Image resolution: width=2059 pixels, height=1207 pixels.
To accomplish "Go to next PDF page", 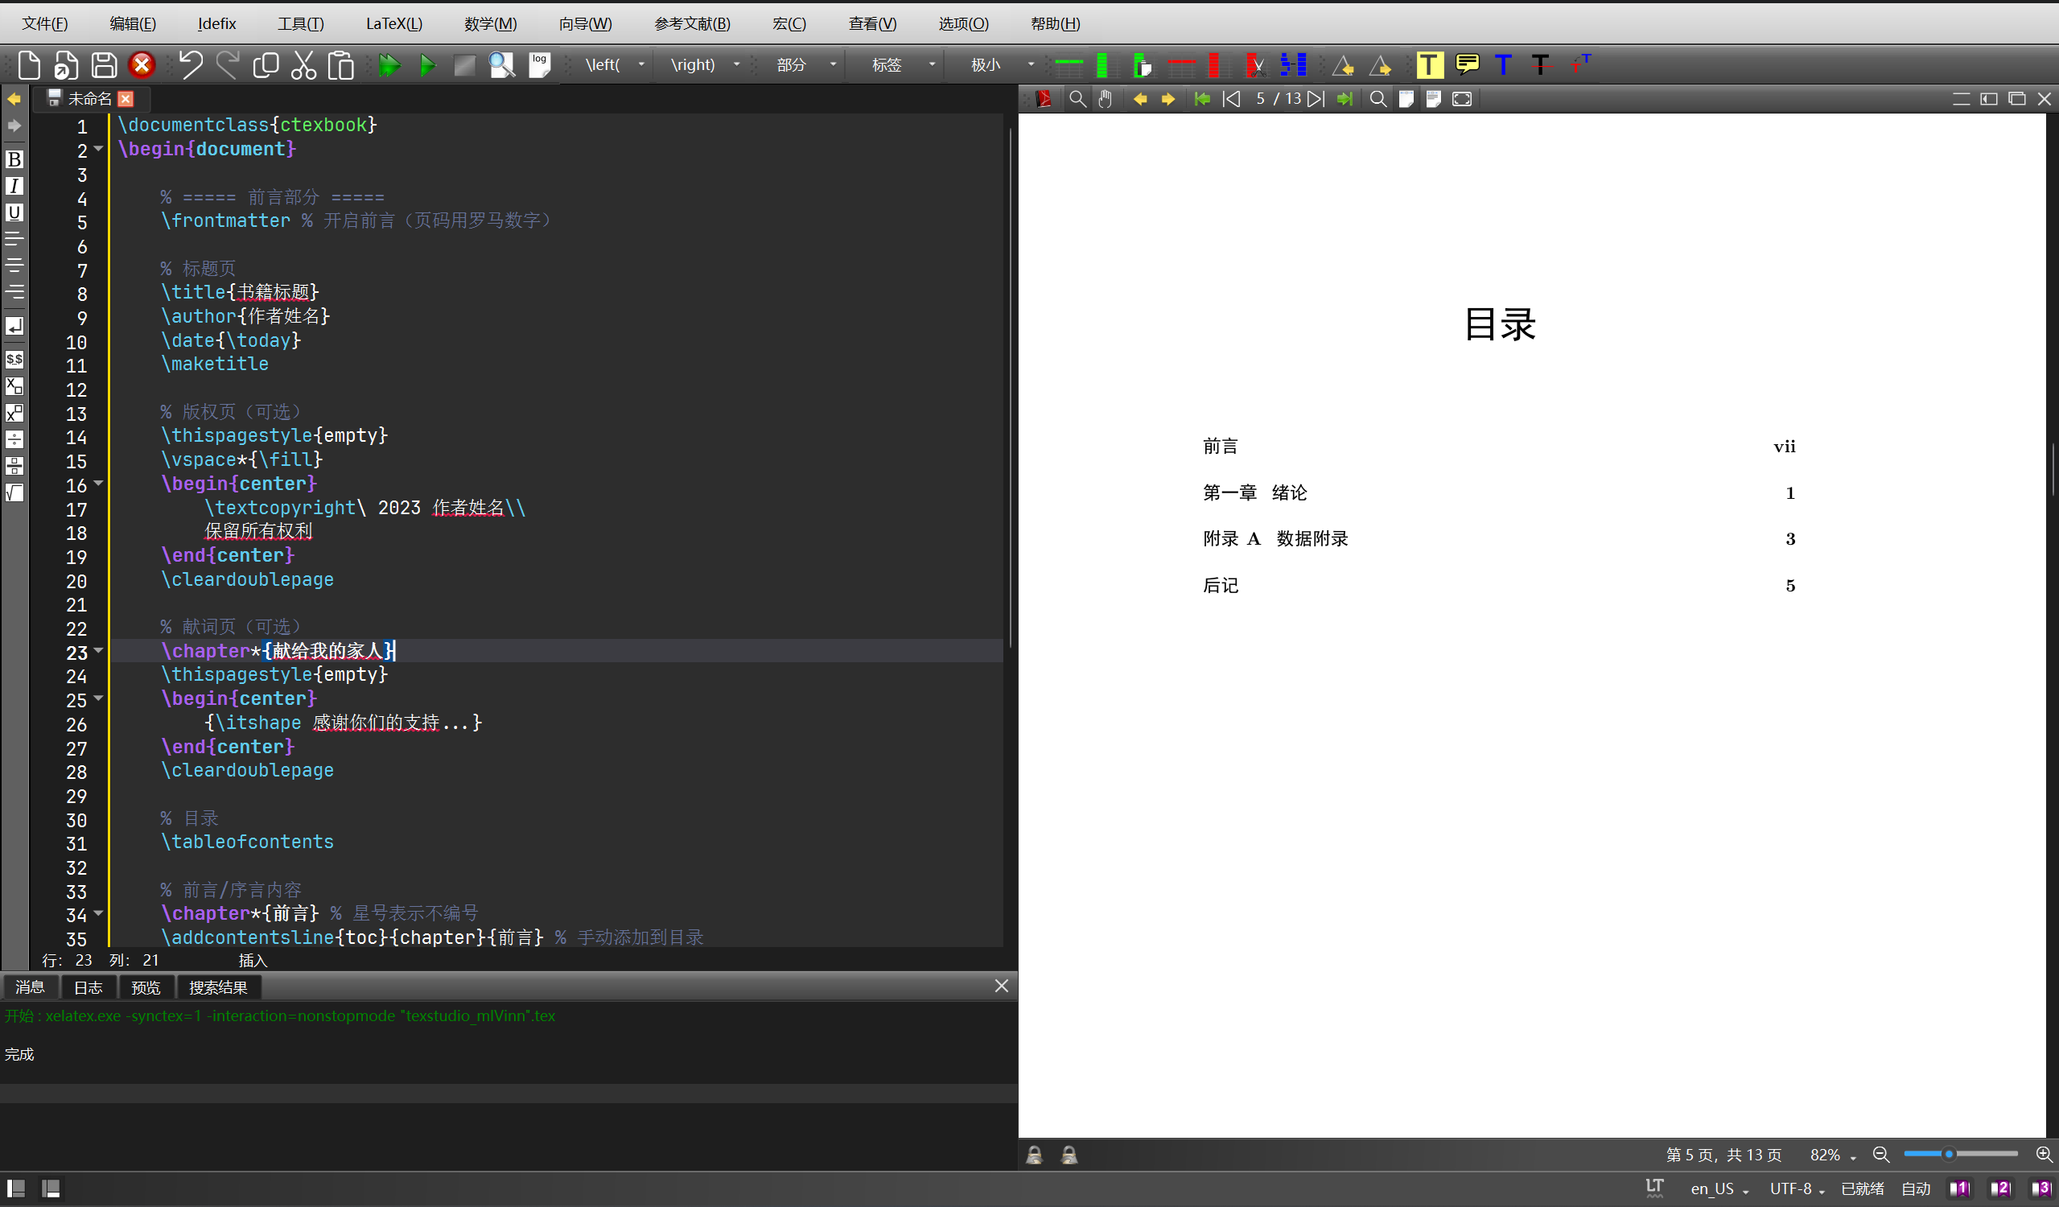I will (1316, 99).
